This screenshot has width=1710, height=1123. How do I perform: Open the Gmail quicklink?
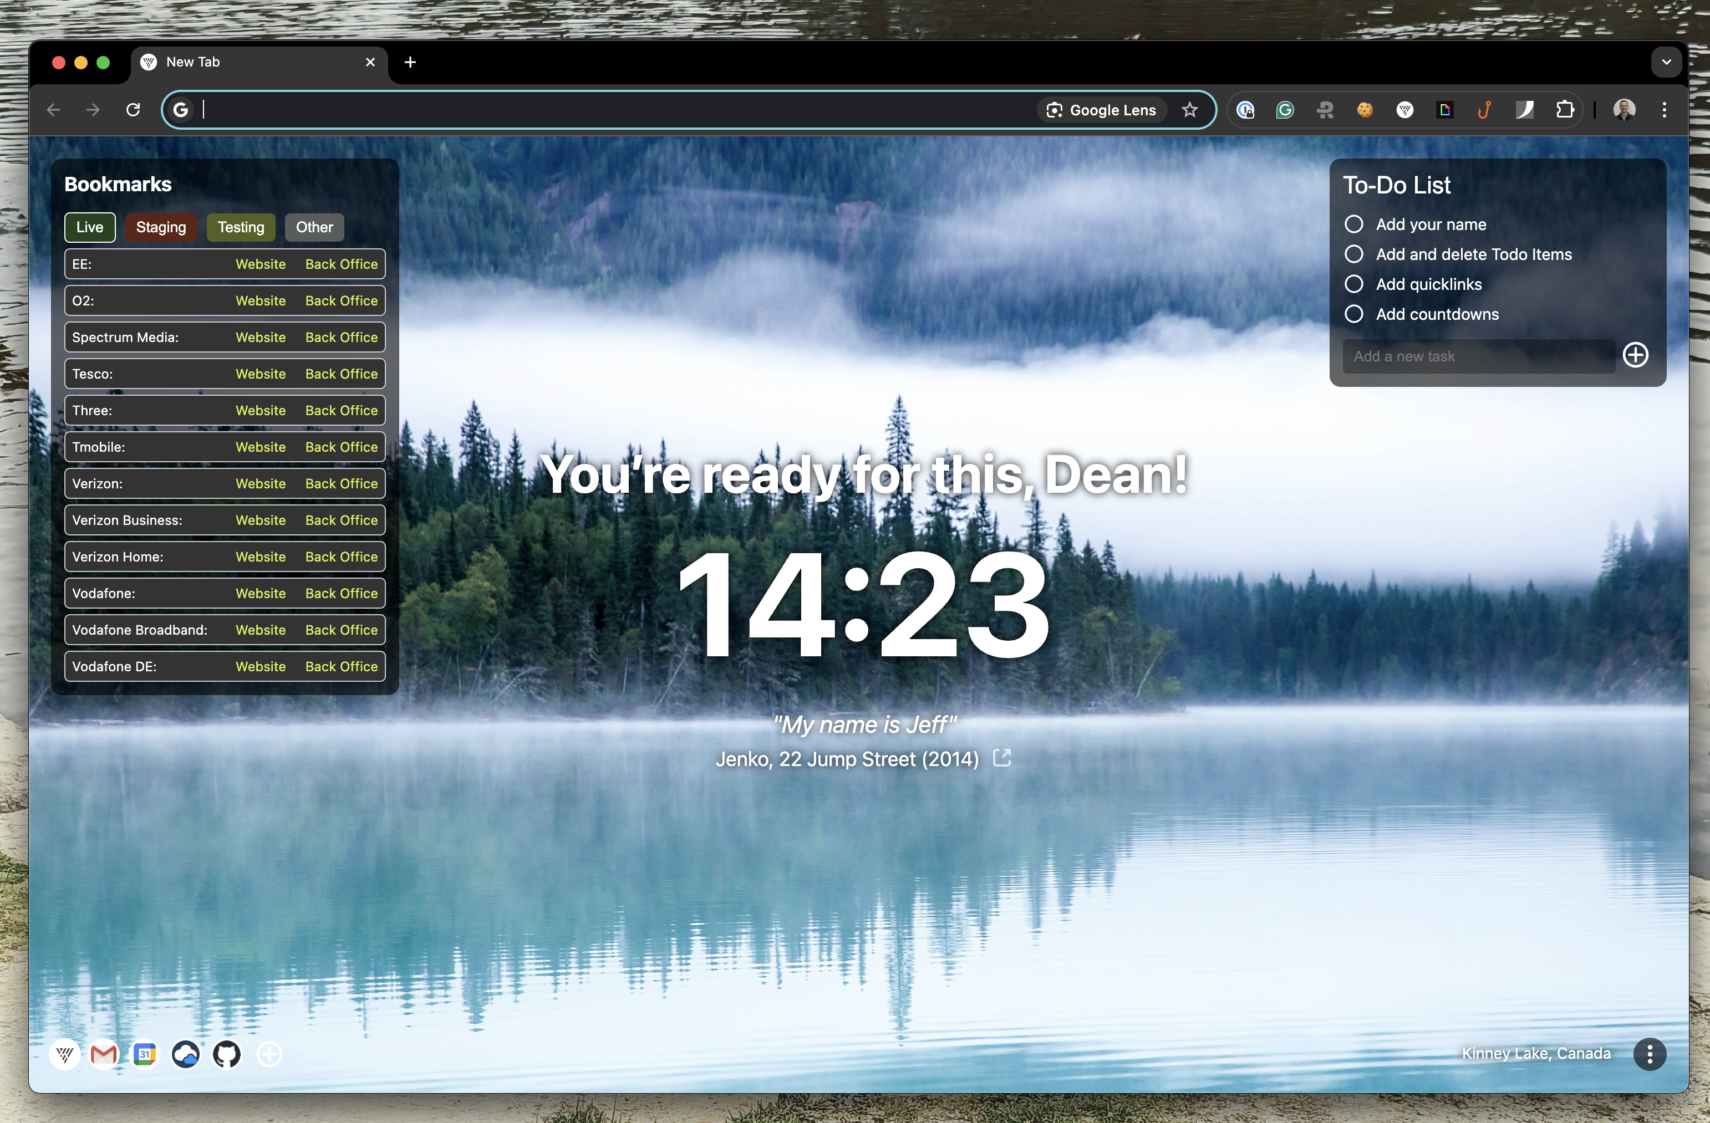pos(104,1054)
